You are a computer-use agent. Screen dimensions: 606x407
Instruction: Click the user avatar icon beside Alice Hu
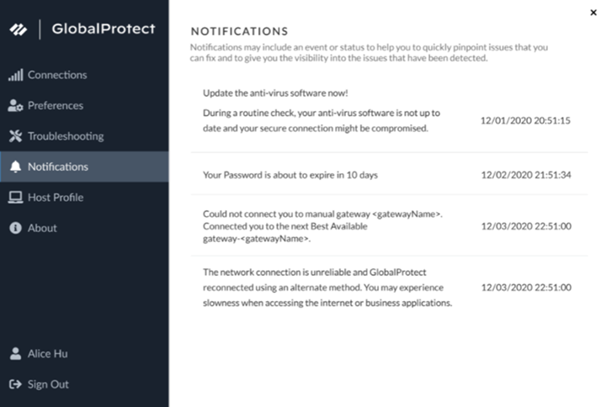pyautogui.click(x=15, y=354)
